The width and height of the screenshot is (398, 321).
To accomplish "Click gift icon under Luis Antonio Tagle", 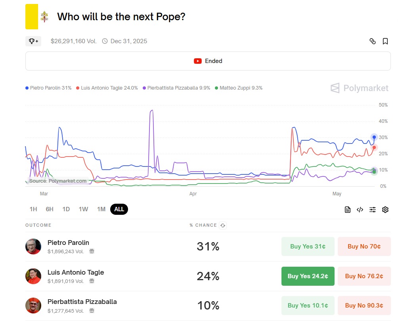I will coord(92,281).
